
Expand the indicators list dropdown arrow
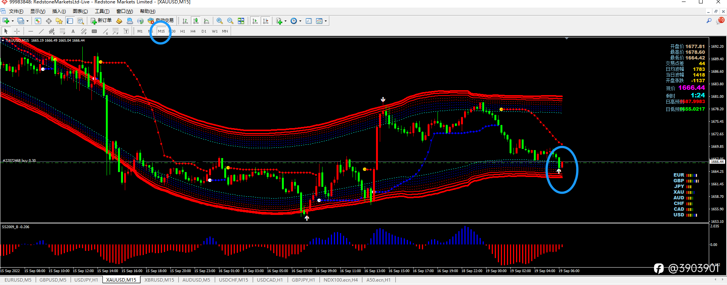[x=286, y=21]
